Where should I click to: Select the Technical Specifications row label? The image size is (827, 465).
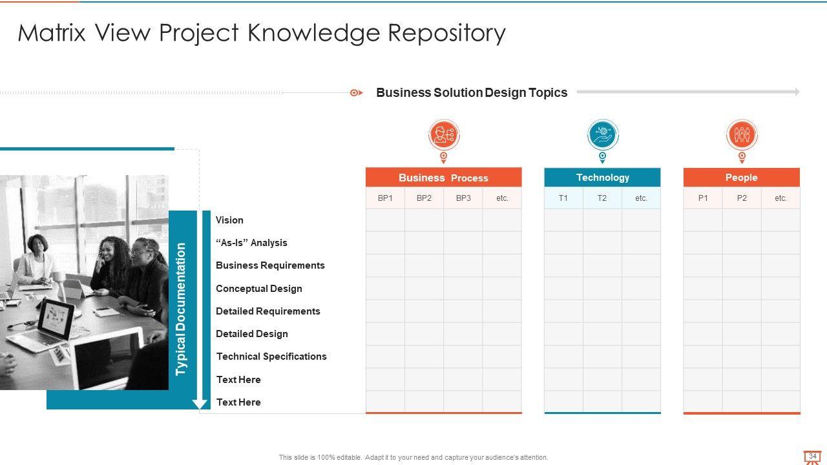pyautogui.click(x=271, y=356)
